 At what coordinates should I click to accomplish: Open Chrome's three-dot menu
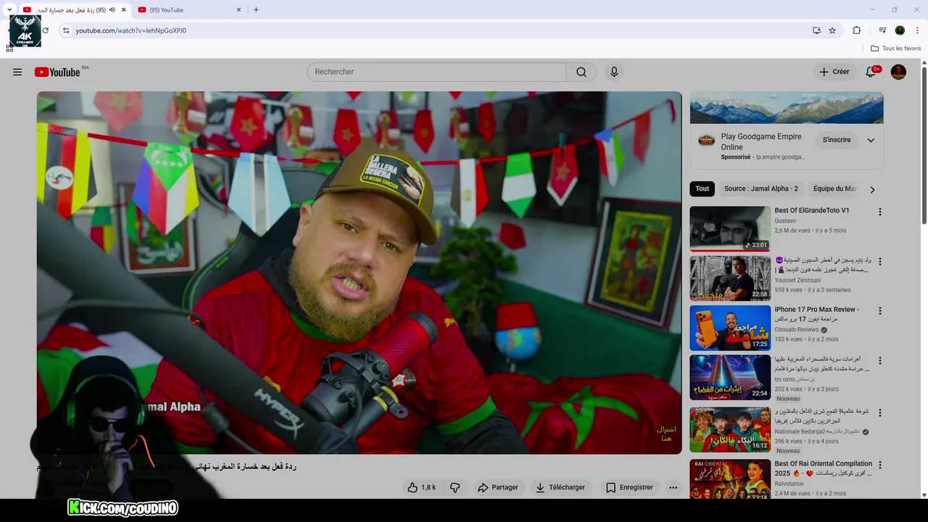(917, 30)
